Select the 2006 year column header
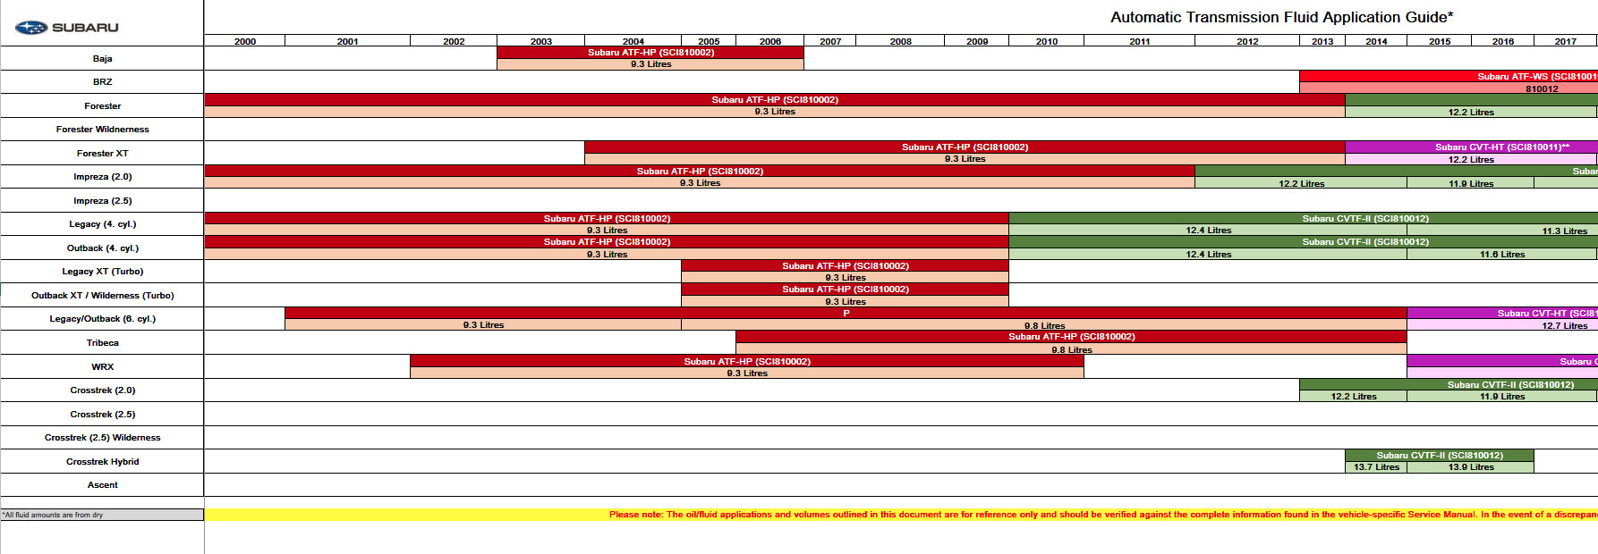Screen dimensions: 1598x554 click(770, 41)
